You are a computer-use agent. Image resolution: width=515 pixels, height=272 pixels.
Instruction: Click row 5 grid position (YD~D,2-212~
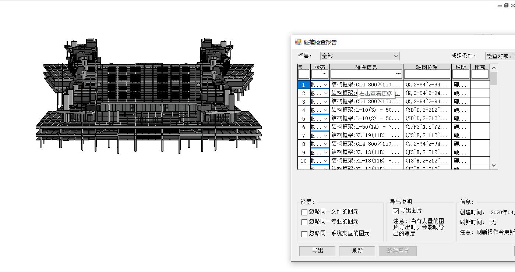coord(427,118)
